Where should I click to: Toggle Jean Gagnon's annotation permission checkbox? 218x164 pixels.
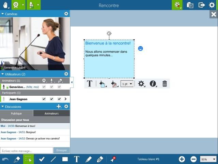click(59, 99)
